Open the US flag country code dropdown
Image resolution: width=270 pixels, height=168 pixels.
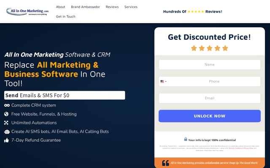point(163,81)
